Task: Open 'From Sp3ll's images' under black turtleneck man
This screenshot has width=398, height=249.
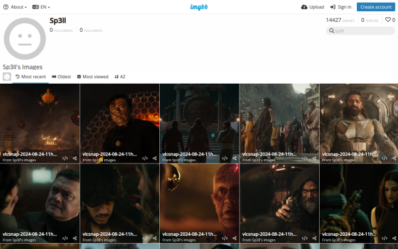Action: (x=19, y=240)
